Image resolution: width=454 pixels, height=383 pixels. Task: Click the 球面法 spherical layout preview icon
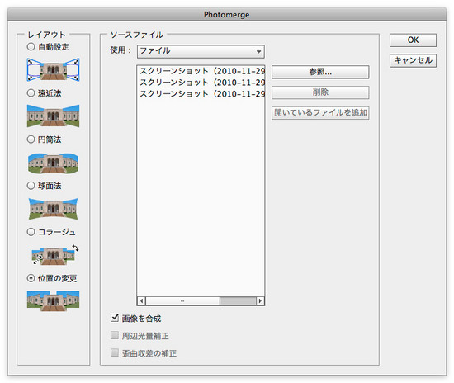tap(54, 209)
